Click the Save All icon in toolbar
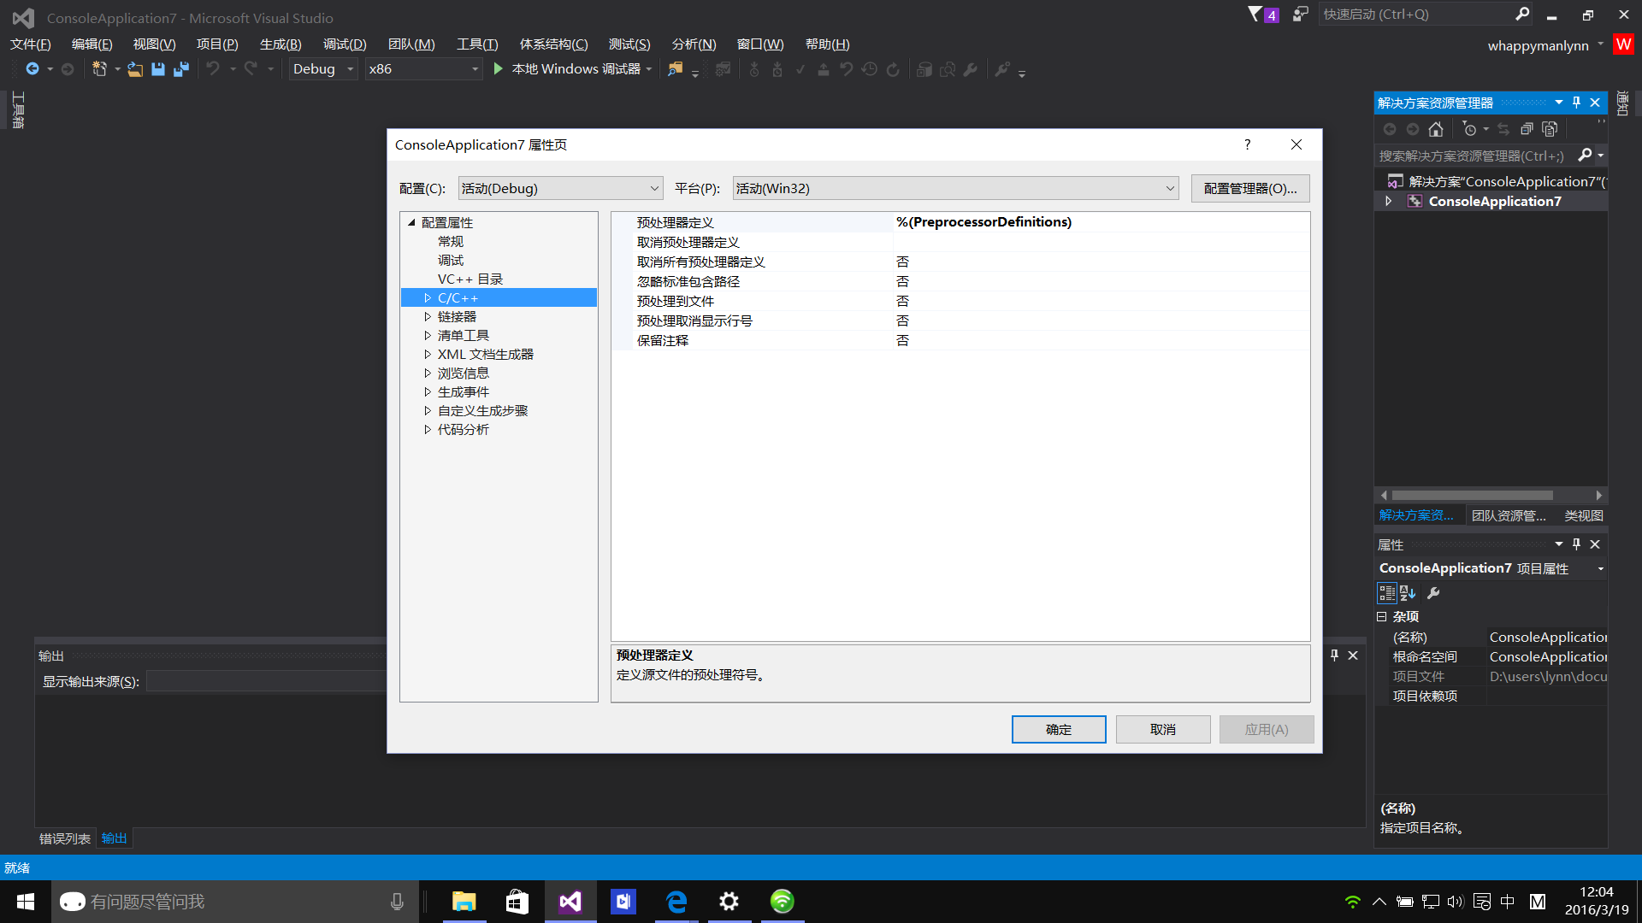 tap(180, 69)
